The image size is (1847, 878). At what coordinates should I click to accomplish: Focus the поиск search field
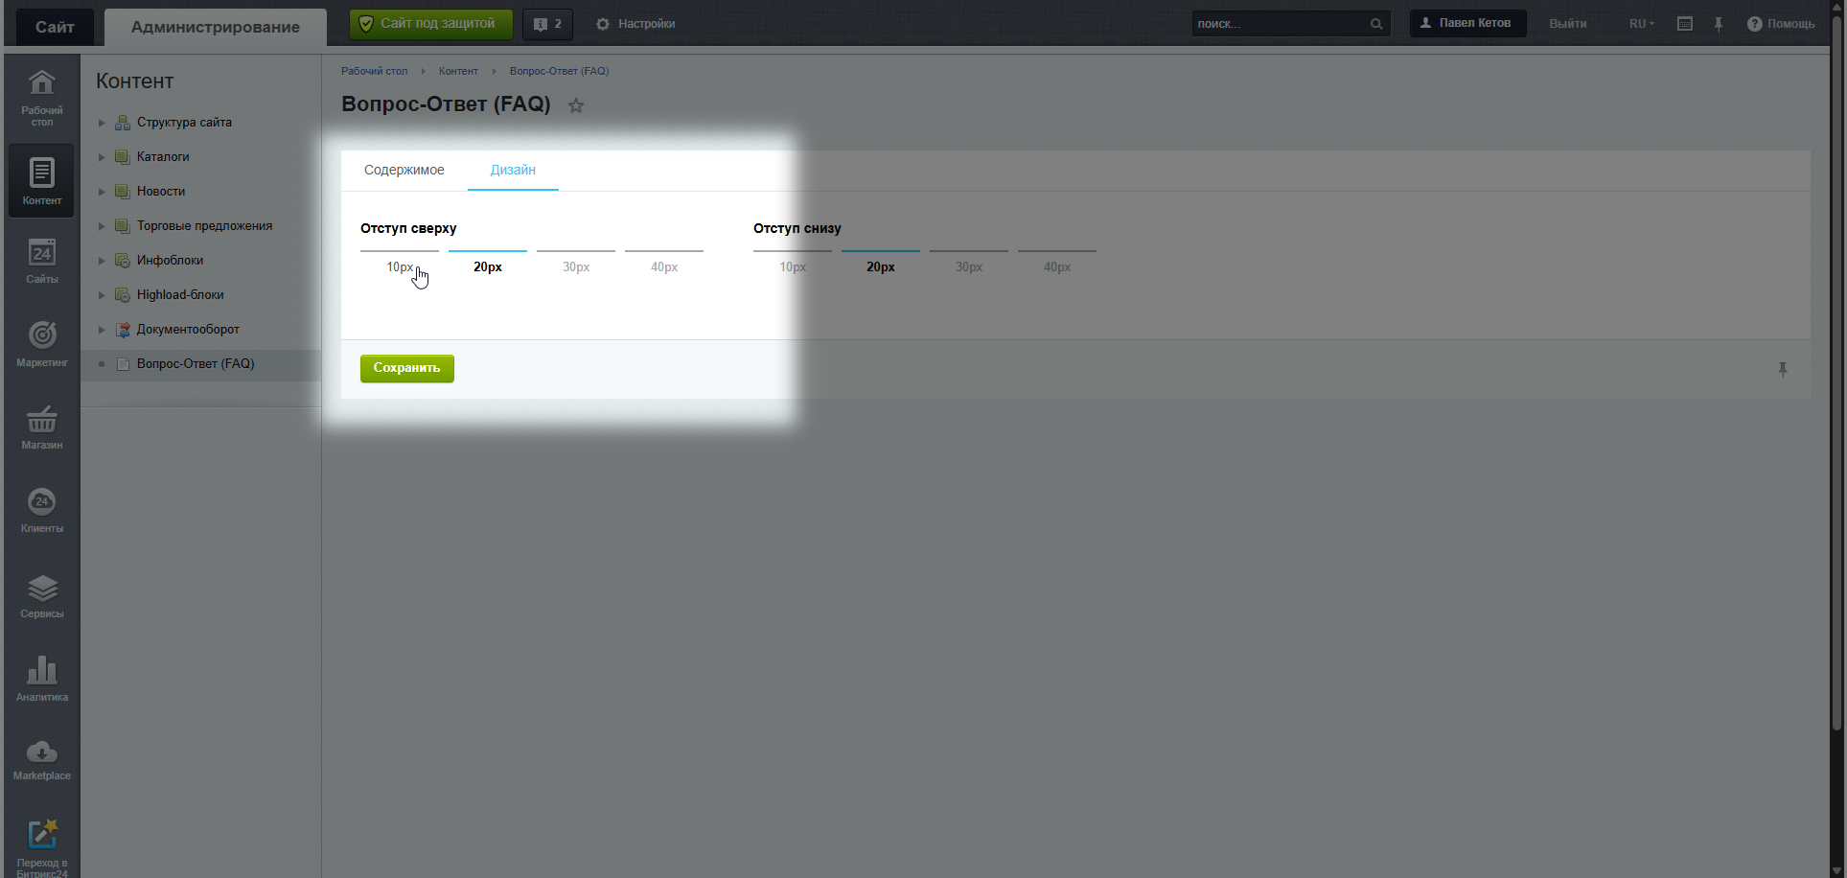click(1279, 24)
